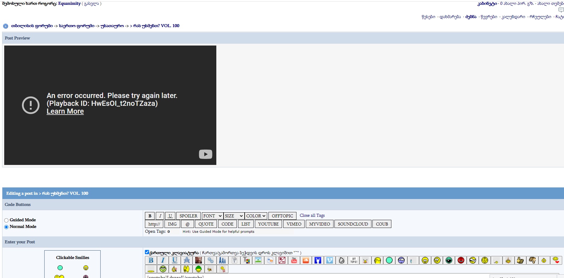Click the thumbs up smiley icon
Screen dimensions: 564x278
(x=520, y=260)
